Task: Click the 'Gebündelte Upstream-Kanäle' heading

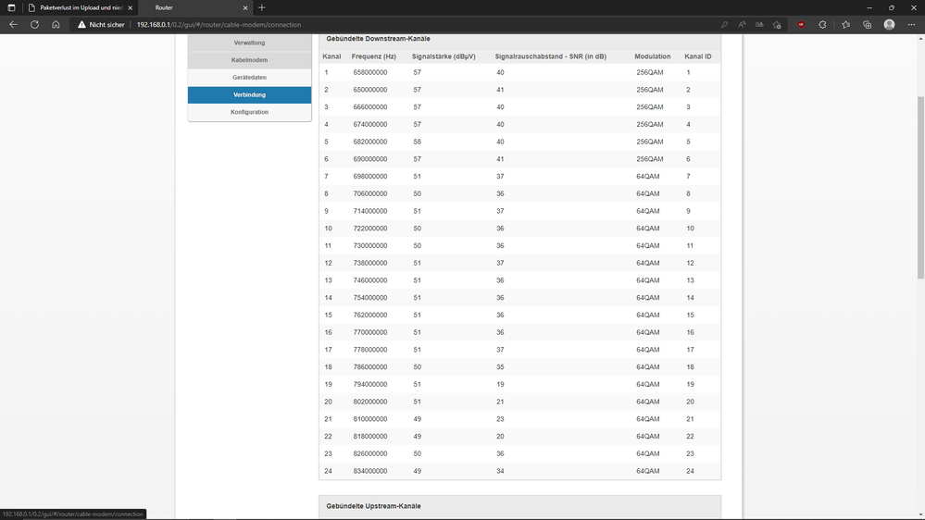Action: click(373, 506)
